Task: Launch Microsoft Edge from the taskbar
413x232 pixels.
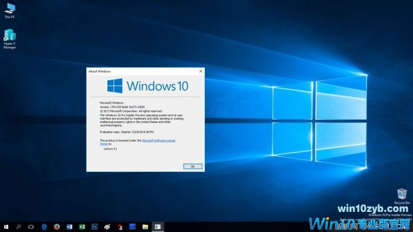Action: tap(44, 227)
